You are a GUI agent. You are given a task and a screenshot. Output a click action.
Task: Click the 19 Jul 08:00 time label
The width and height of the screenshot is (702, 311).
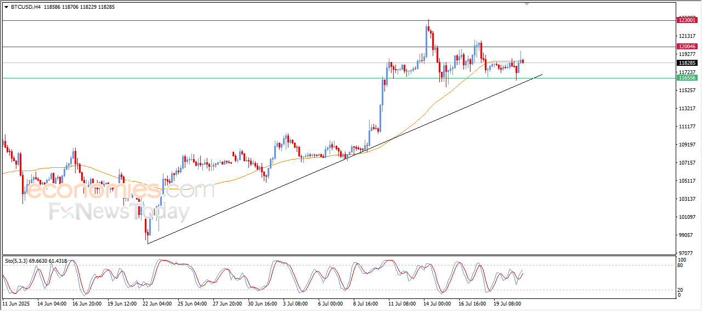(508, 303)
